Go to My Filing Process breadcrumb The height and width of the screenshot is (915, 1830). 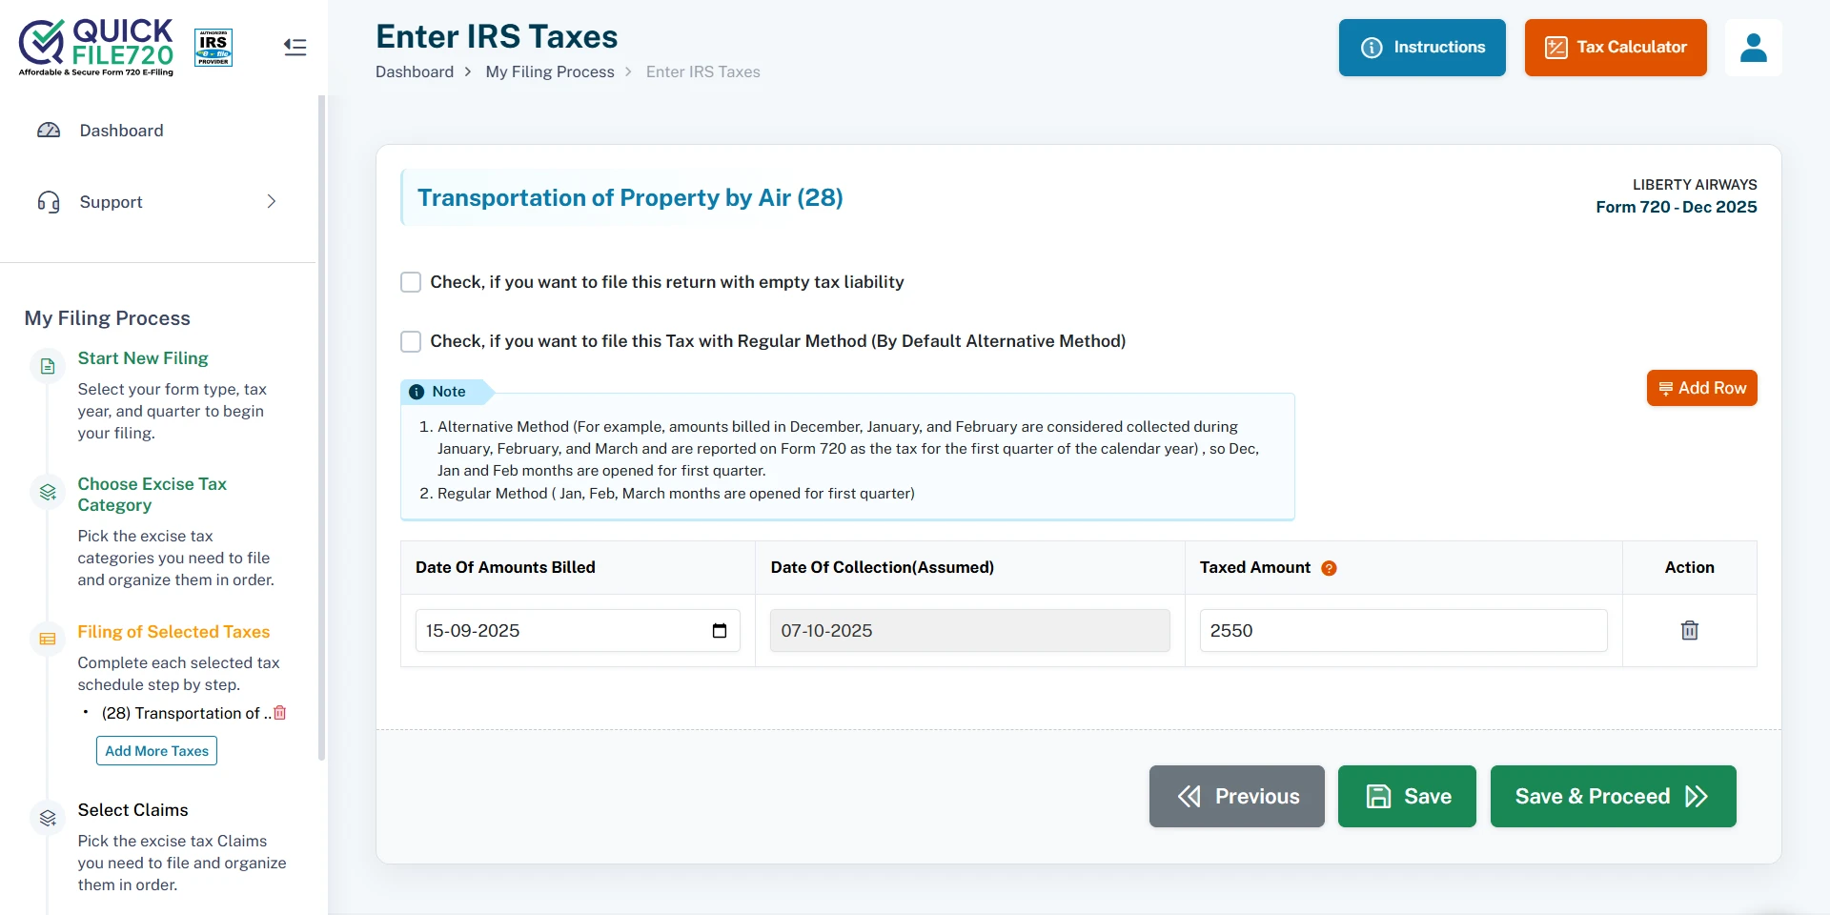coord(550,71)
